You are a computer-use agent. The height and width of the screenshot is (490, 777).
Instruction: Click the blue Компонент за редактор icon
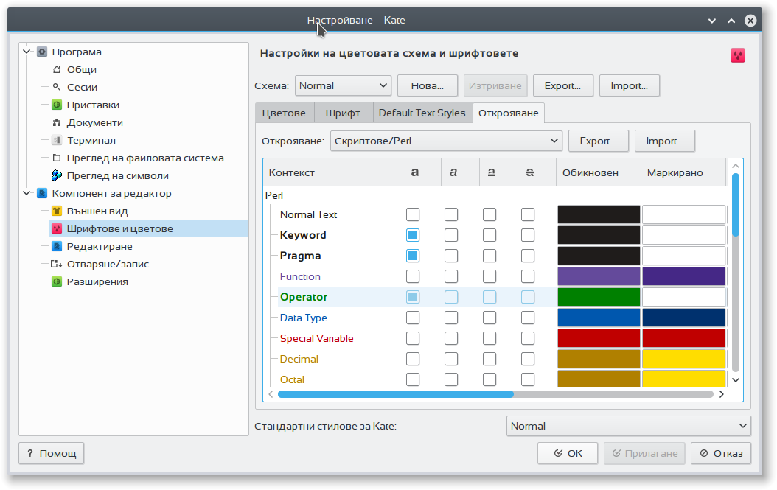pyautogui.click(x=42, y=193)
